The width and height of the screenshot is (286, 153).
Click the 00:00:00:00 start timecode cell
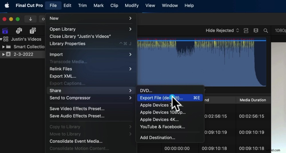tap(177, 148)
